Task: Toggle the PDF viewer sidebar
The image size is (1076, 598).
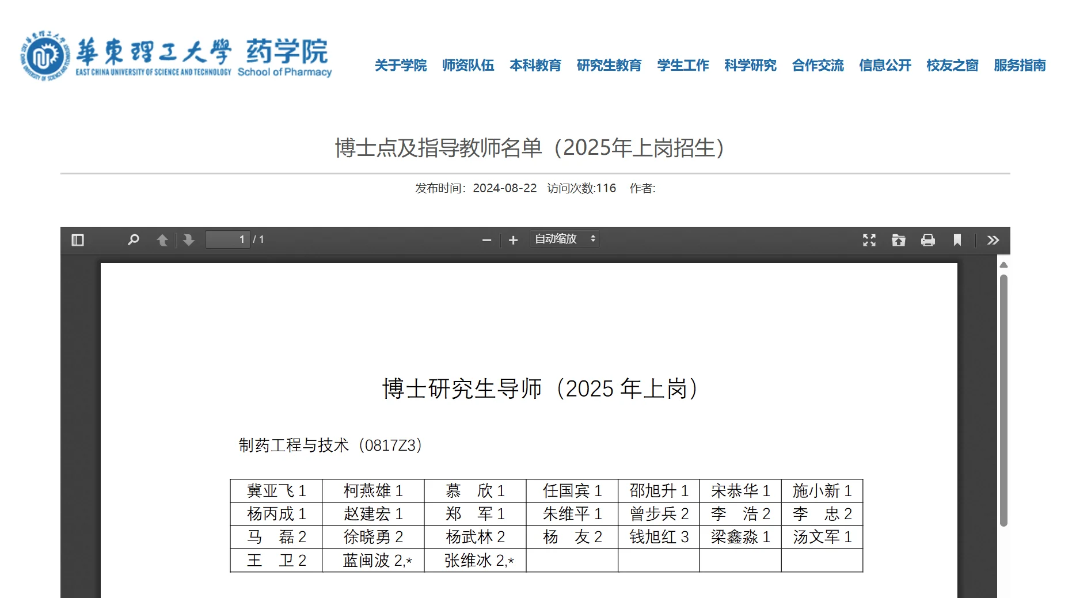Action: pos(78,240)
